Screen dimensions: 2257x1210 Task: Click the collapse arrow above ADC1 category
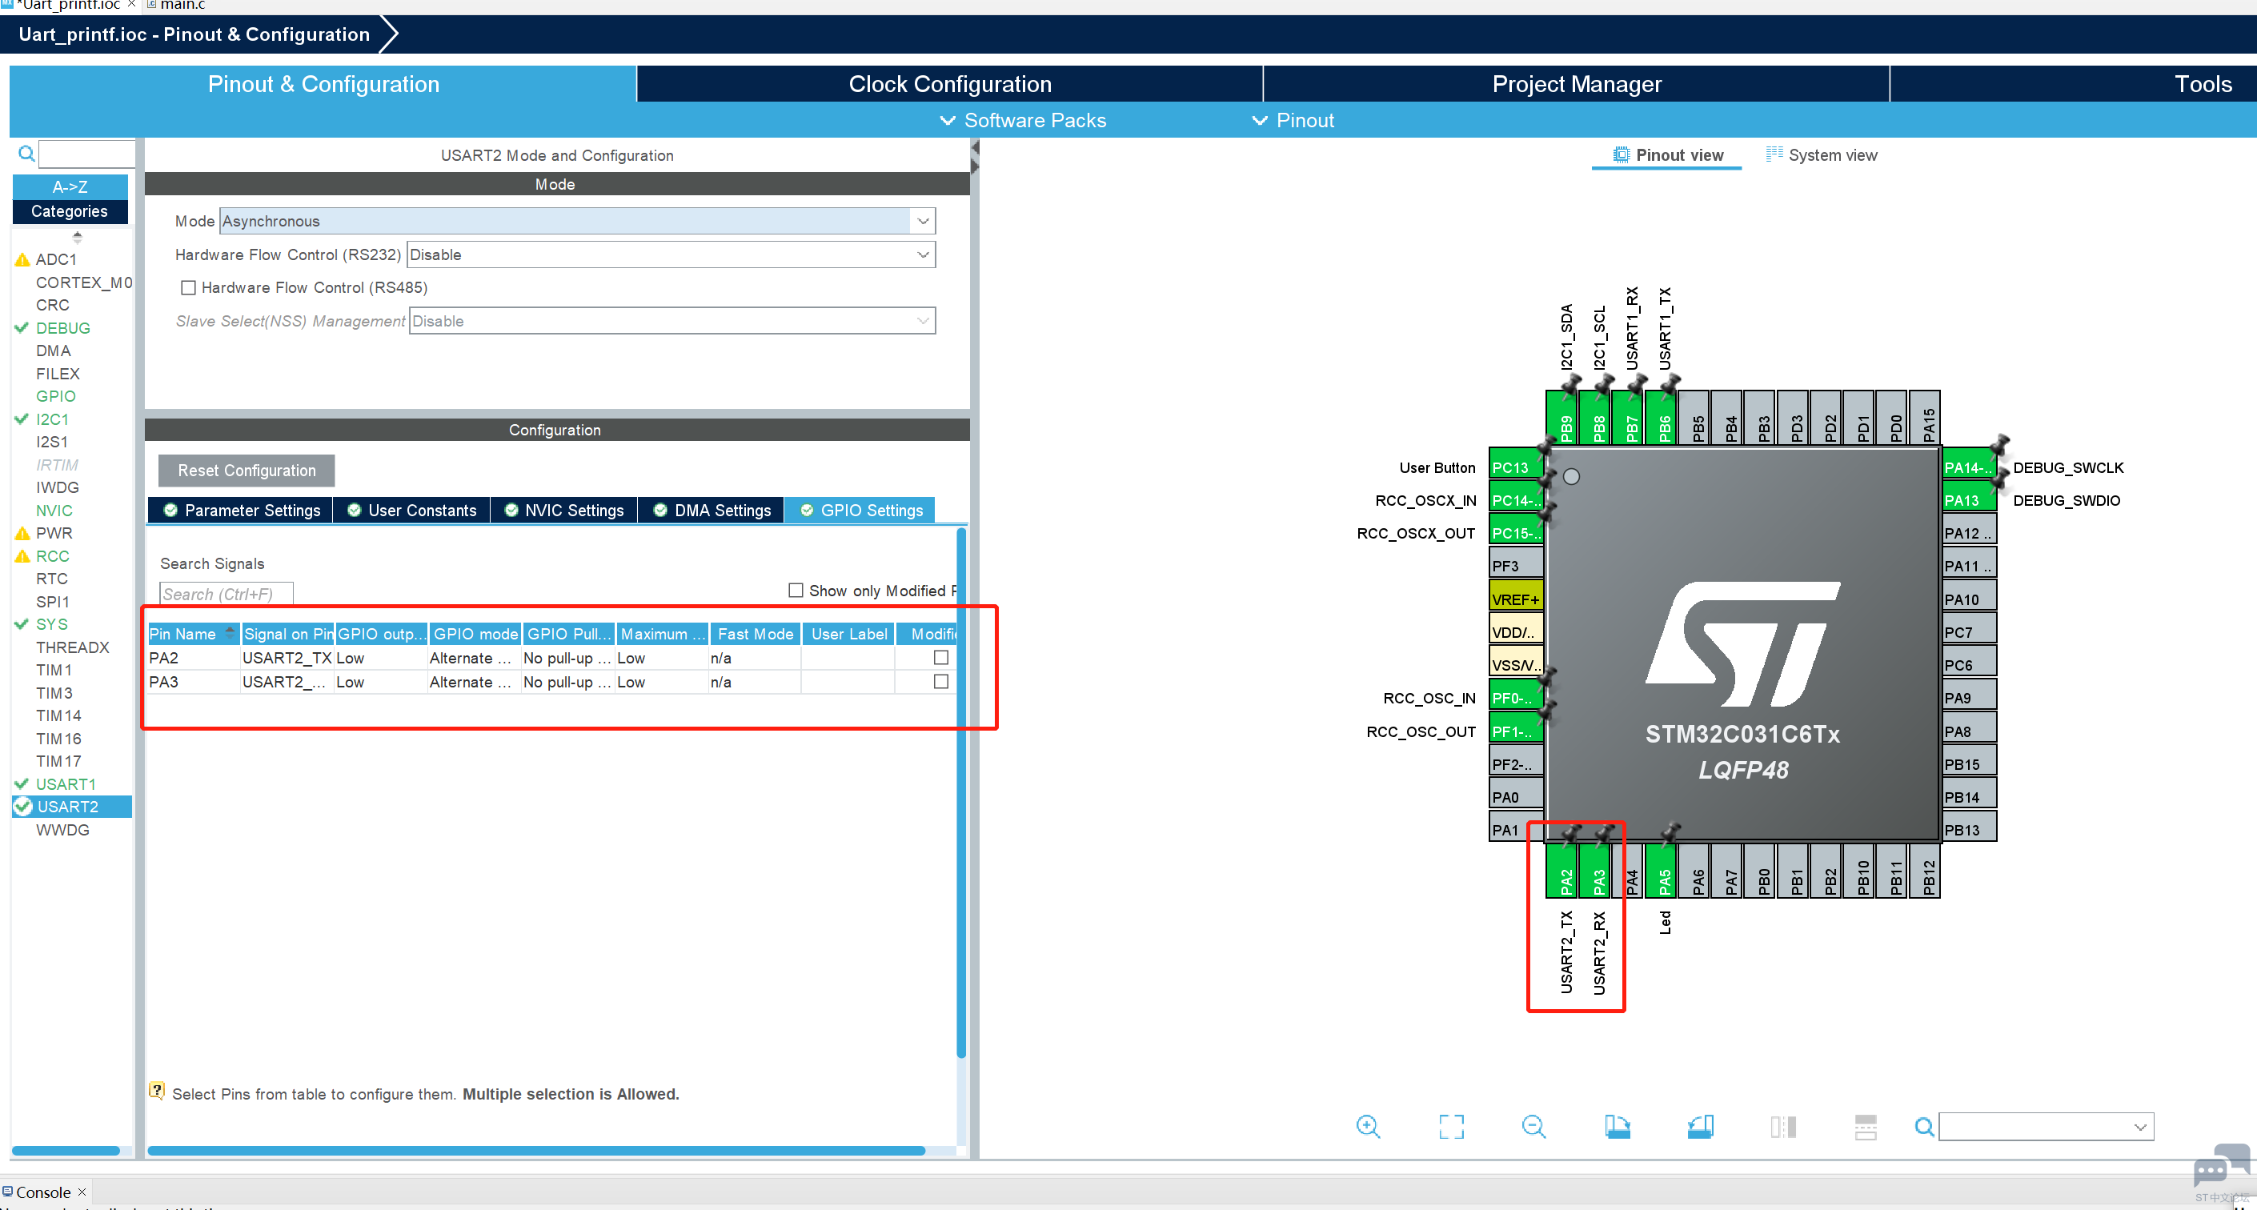pos(77,237)
